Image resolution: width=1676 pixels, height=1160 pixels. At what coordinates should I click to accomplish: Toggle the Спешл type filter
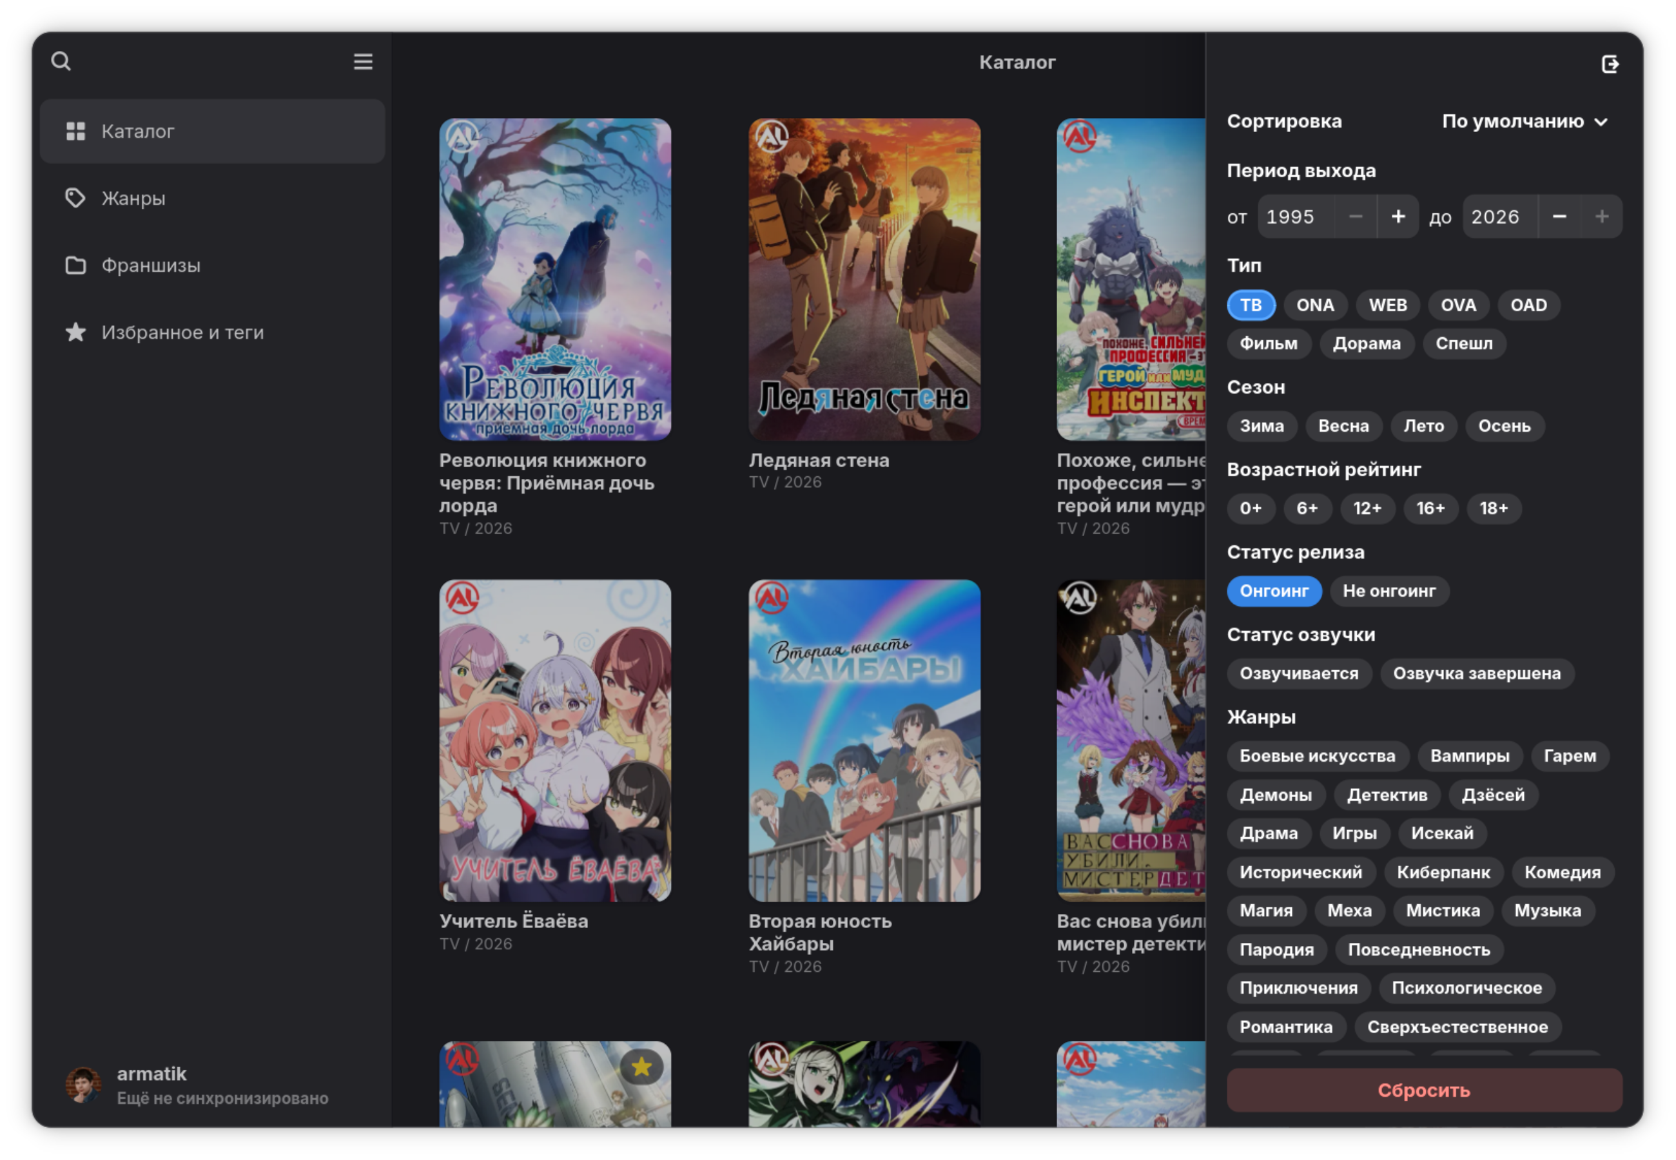[x=1464, y=343]
